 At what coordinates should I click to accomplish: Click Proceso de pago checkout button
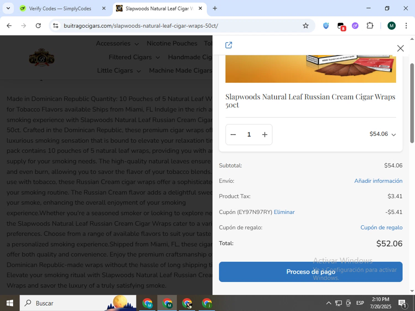click(311, 272)
